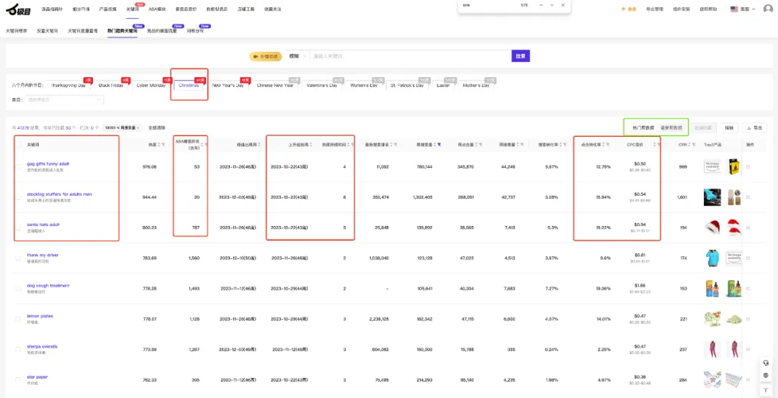This screenshot has height=398, width=778.
Task: Open the 美国 country selector dropdown
Action: point(743,9)
